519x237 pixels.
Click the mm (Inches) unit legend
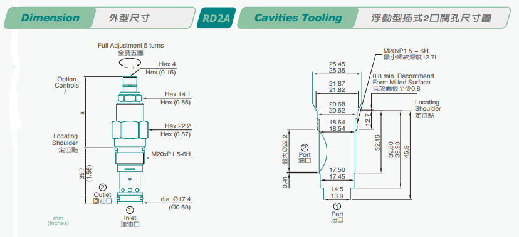(x=58, y=221)
